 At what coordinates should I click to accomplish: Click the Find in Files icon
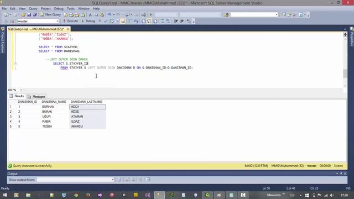[226, 15]
